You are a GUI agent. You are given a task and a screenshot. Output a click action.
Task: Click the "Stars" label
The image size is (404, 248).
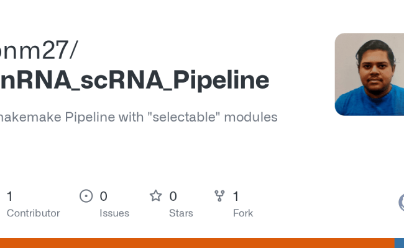click(x=181, y=213)
